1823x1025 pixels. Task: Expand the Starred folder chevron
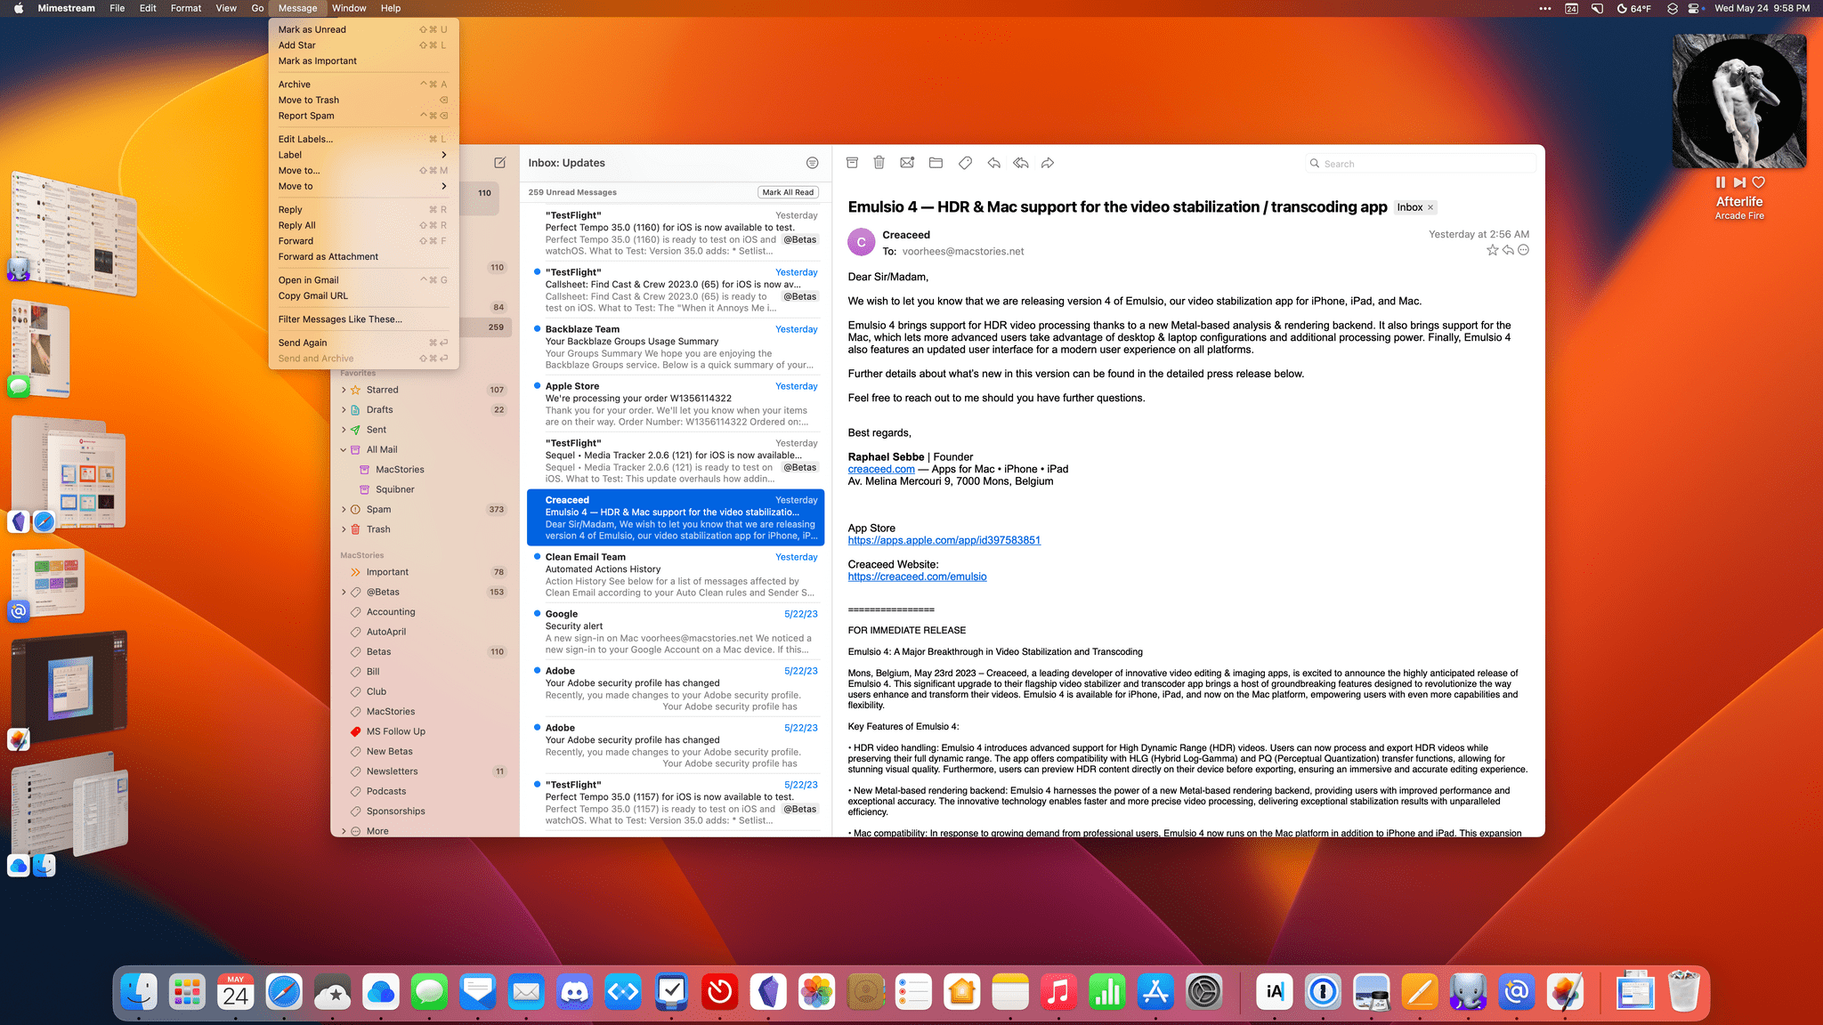click(344, 390)
